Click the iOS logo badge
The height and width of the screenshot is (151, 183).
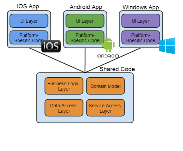point(51,46)
